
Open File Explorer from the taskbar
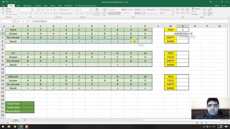pyautogui.click(x=9, y=126)
